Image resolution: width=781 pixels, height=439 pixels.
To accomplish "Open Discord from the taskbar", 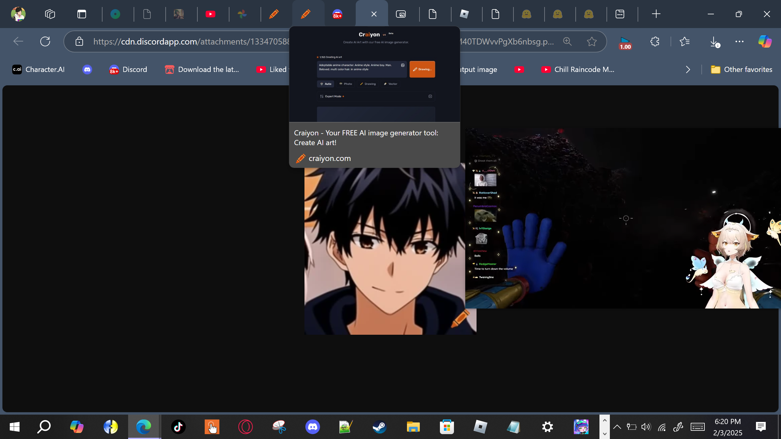I will [312, 427].
